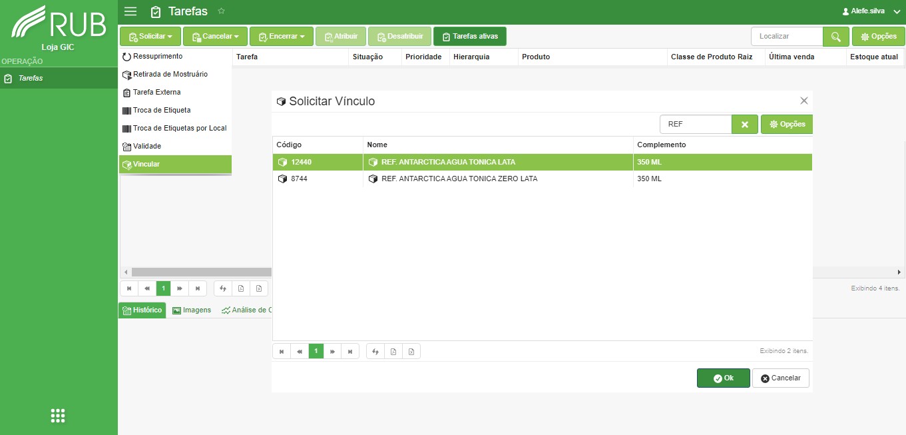This screenshot has width=906, height=435.
Task: Export the main Tarefas grid to Excel
Action: [259, 288]
